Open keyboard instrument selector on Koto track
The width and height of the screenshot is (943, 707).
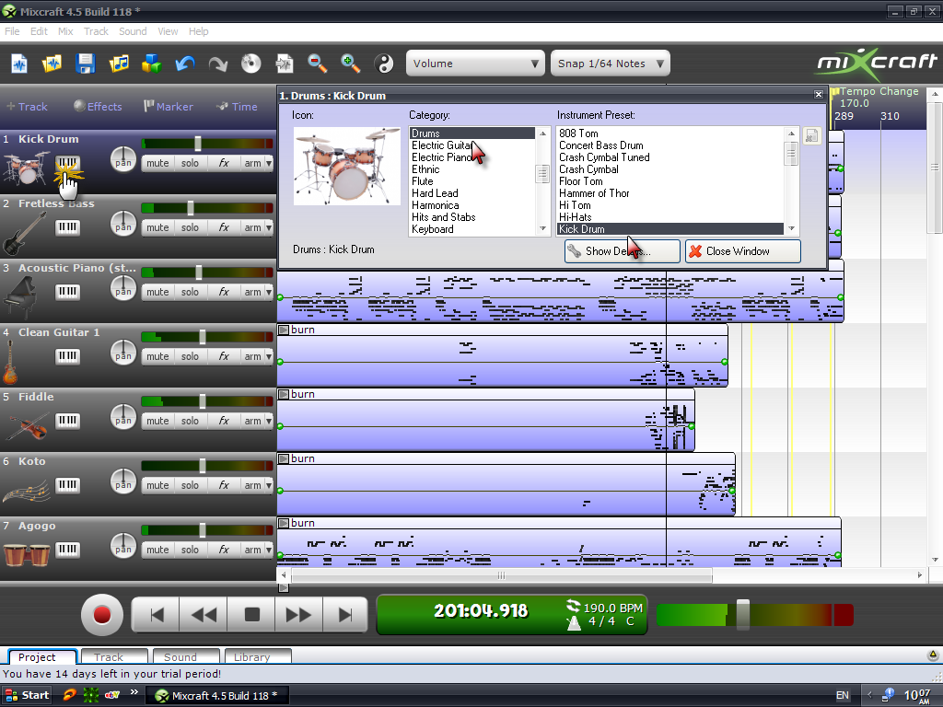(x=67, y=484)
